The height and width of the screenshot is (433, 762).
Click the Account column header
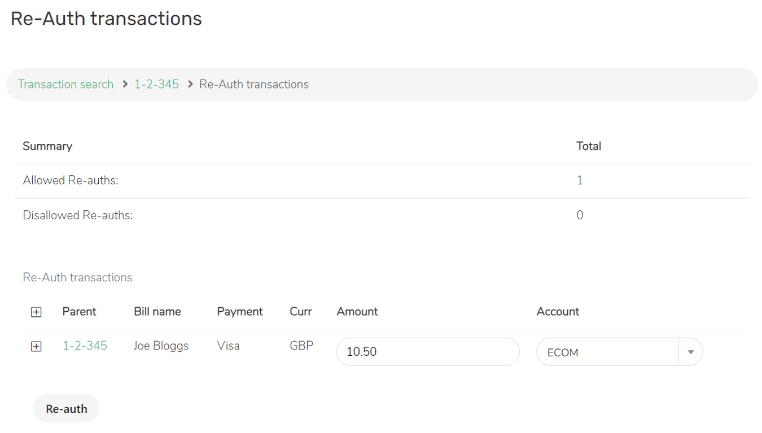558,312
